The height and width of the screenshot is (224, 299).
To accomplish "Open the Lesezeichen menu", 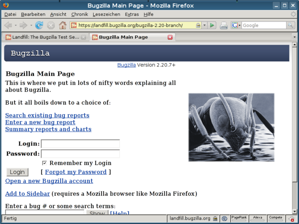I will point(107,14).
